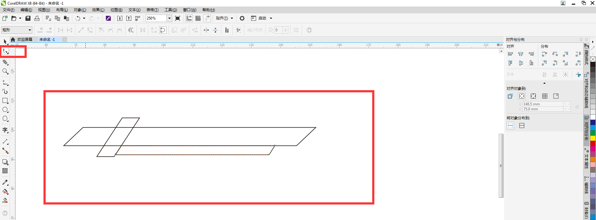The width and height of the screenshot is (596, 220).
Task: Open the 对象(C) menu
Action: pos(80,10)
